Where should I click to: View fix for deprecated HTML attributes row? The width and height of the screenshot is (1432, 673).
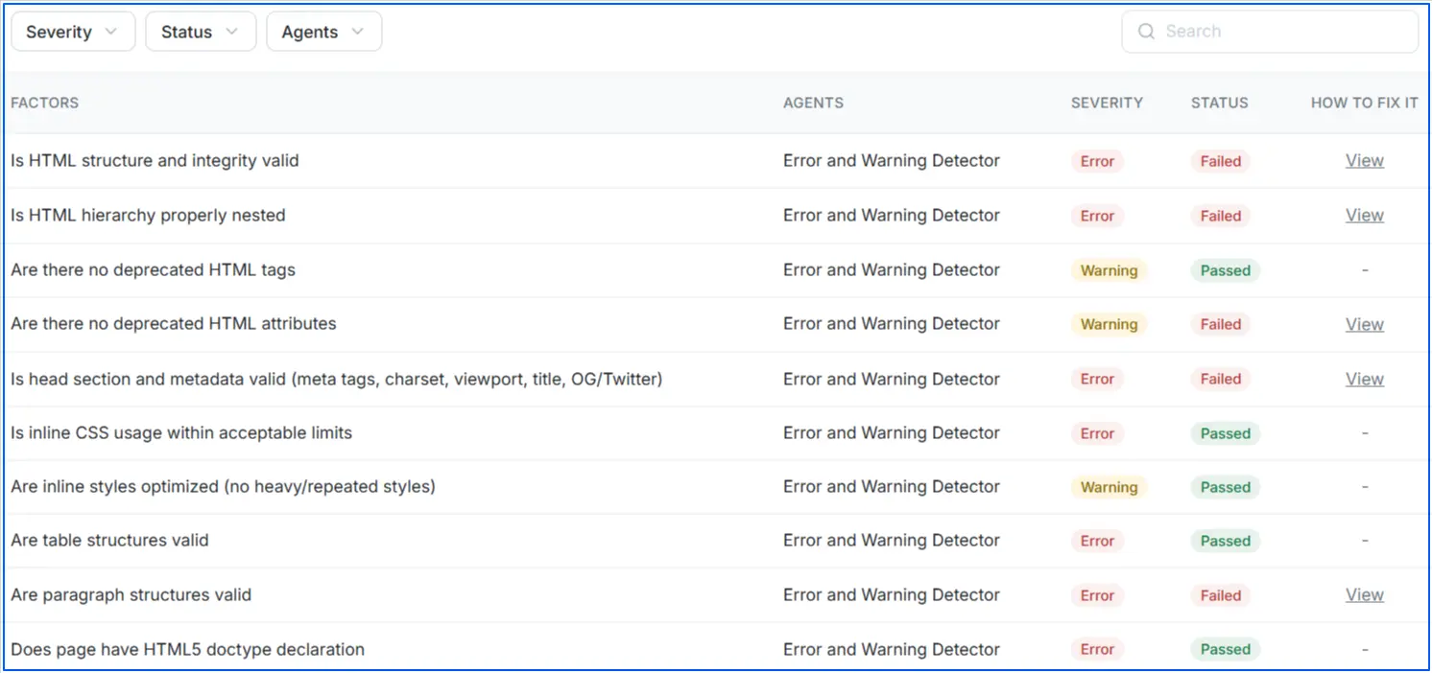(x=1364, y=324)
